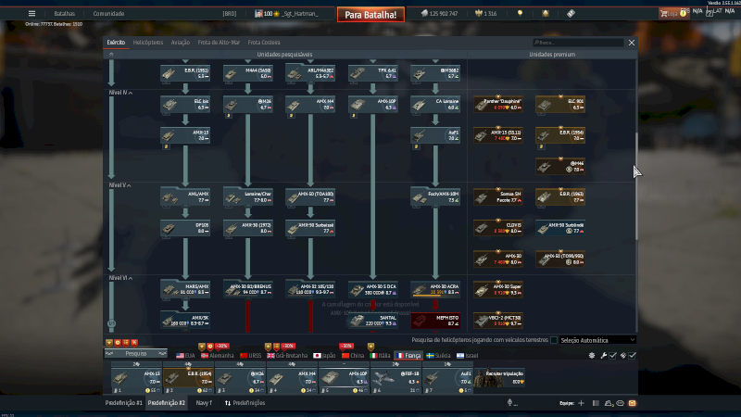Close the research tree window

click(x=632, y=43)
